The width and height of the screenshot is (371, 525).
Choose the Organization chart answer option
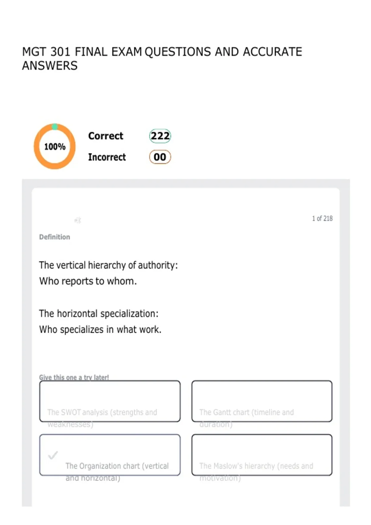110,455
